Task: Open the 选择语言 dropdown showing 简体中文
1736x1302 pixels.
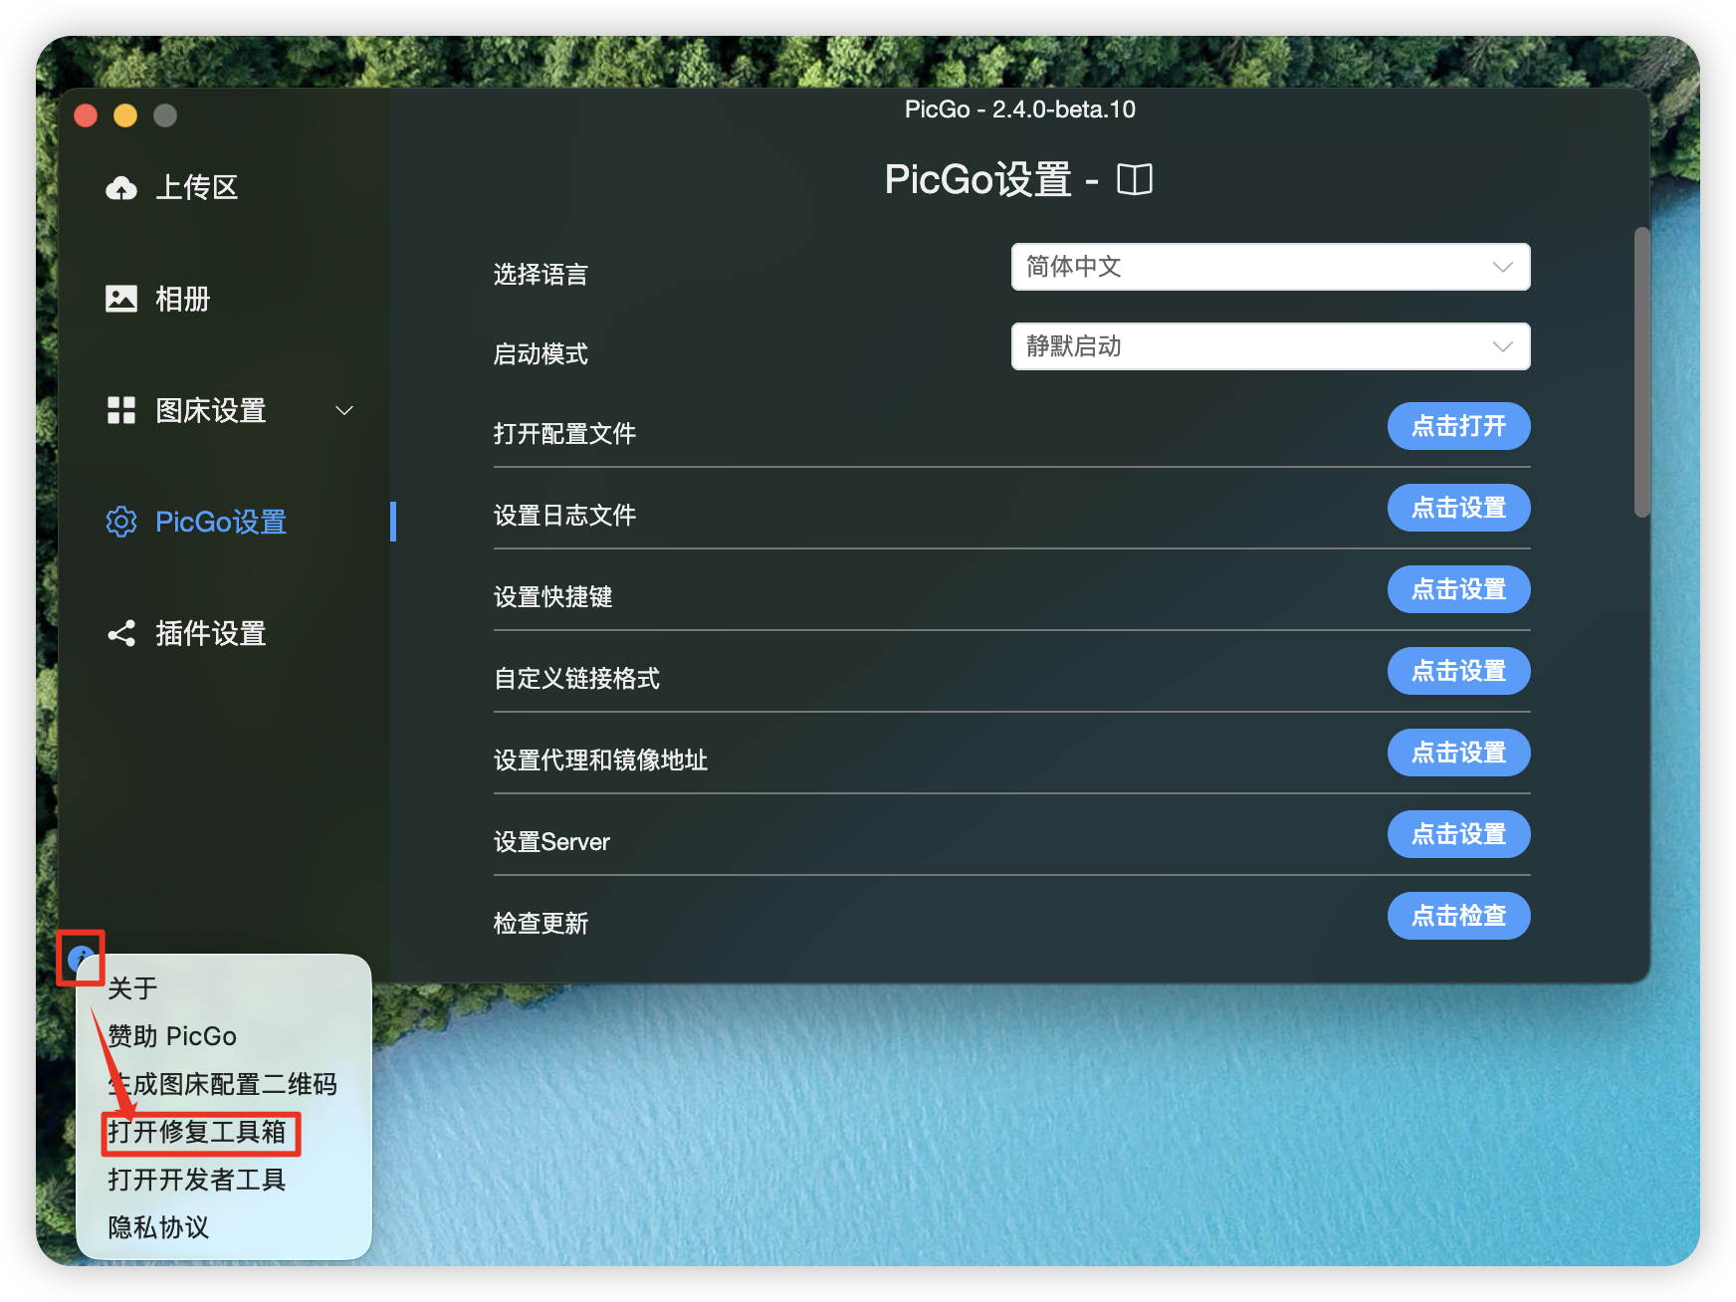Action: [1270, 267]
